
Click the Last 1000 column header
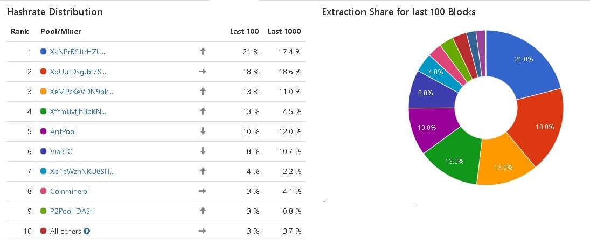click(284, 31)
